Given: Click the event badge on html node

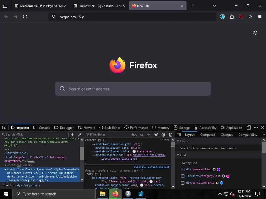Looking at the screenshot, I should pos(31,161).
